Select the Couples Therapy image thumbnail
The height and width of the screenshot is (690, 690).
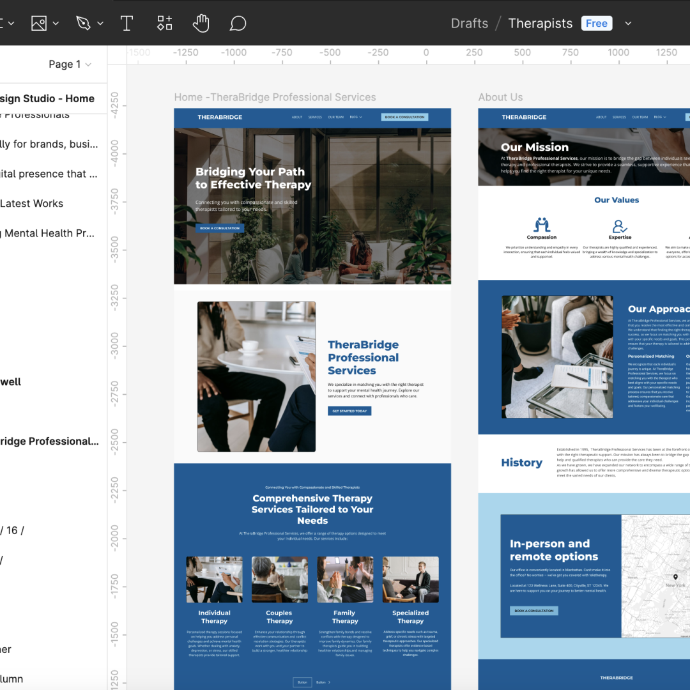click(279, 579)
